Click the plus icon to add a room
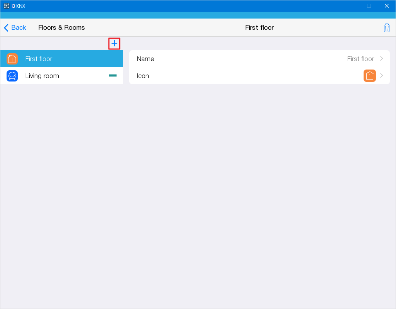Image resolution: width=396 pixels, height=309 pixels. tap(114, 44)
